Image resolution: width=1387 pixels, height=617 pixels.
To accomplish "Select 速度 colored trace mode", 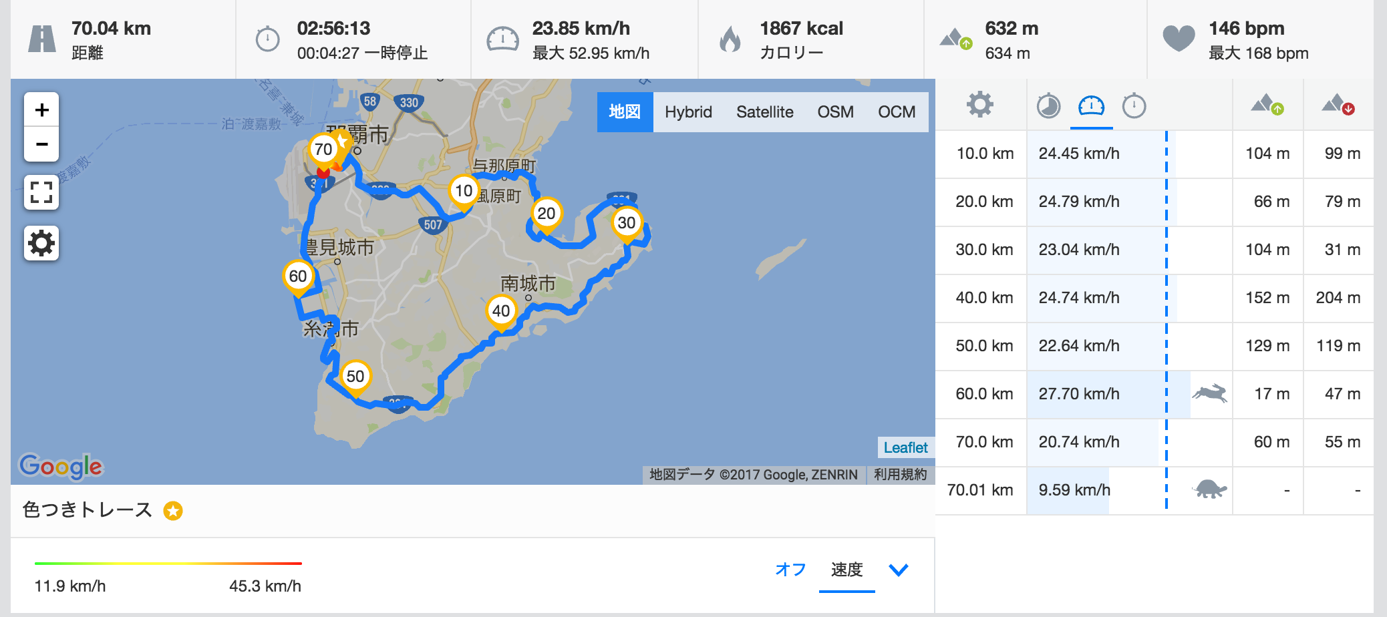I will (846, 570).
